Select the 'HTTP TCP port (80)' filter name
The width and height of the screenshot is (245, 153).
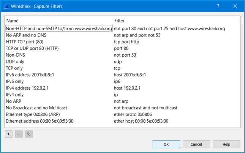tap(25, 42)
